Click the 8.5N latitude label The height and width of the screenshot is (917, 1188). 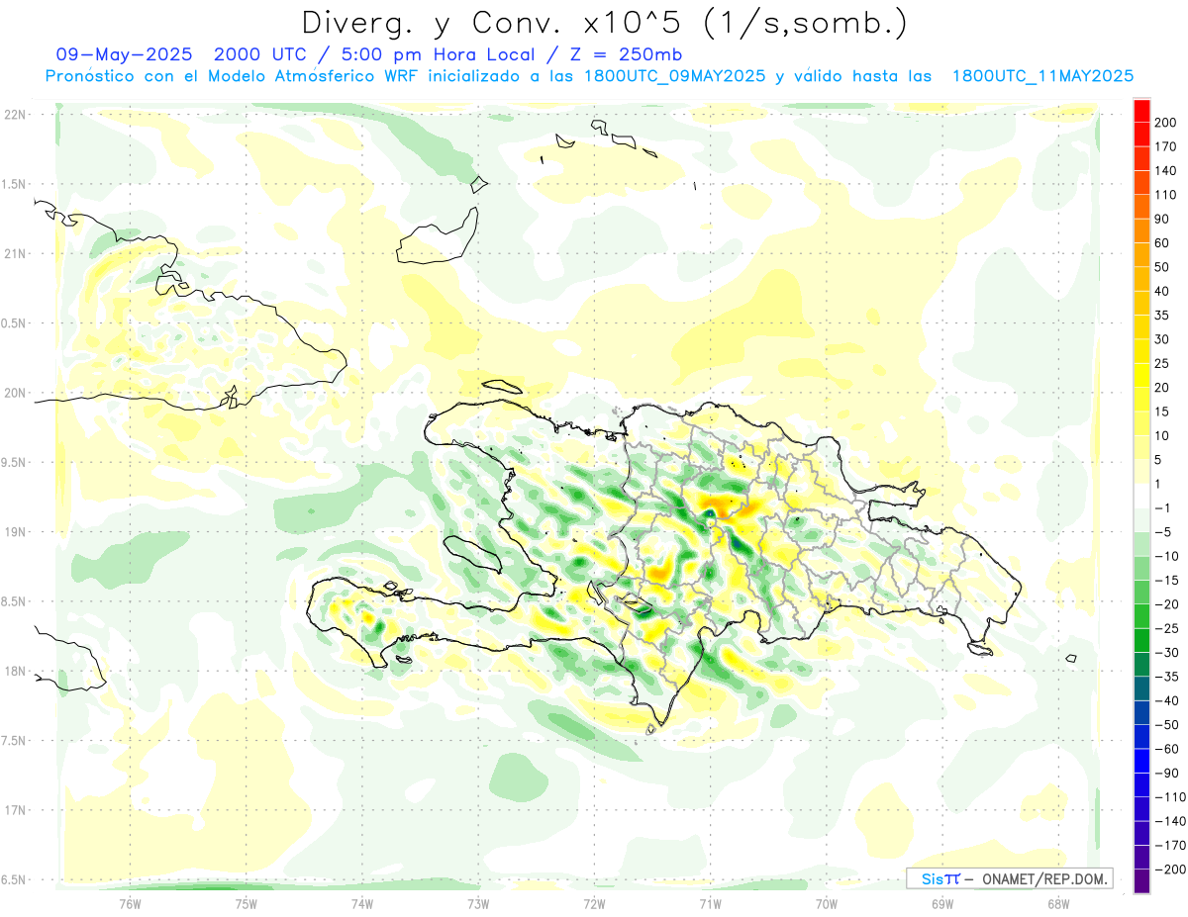pos(14,601)
